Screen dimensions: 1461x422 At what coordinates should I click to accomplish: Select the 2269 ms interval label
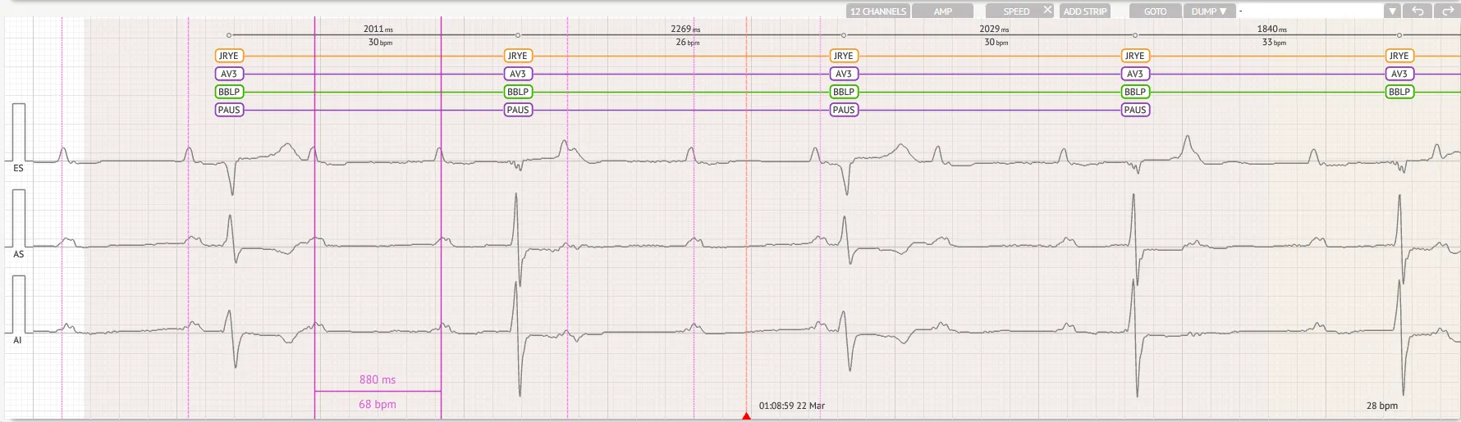685,29
